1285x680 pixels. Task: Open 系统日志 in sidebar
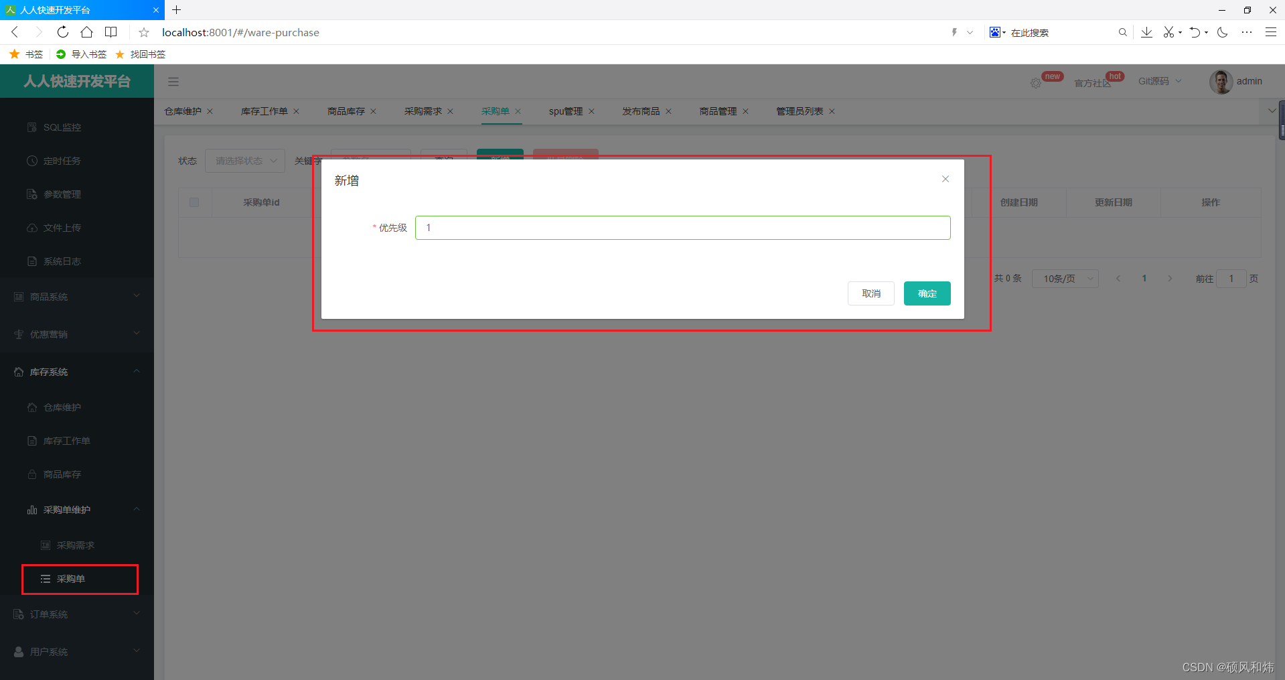[x=77, y=261]
